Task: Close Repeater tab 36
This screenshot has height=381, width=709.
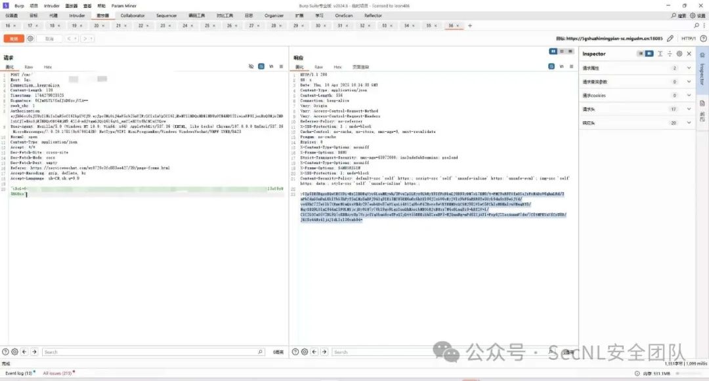Action: tap(458, 26)
